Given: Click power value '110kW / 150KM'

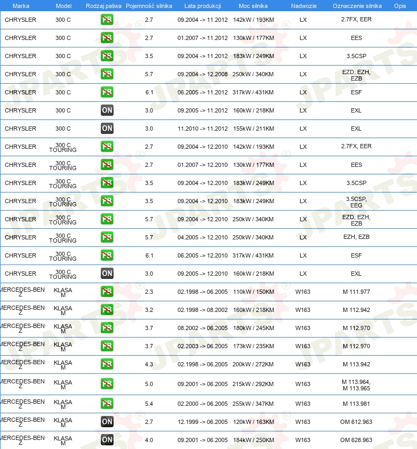Looking at the screenshot, I should point(253,292).
